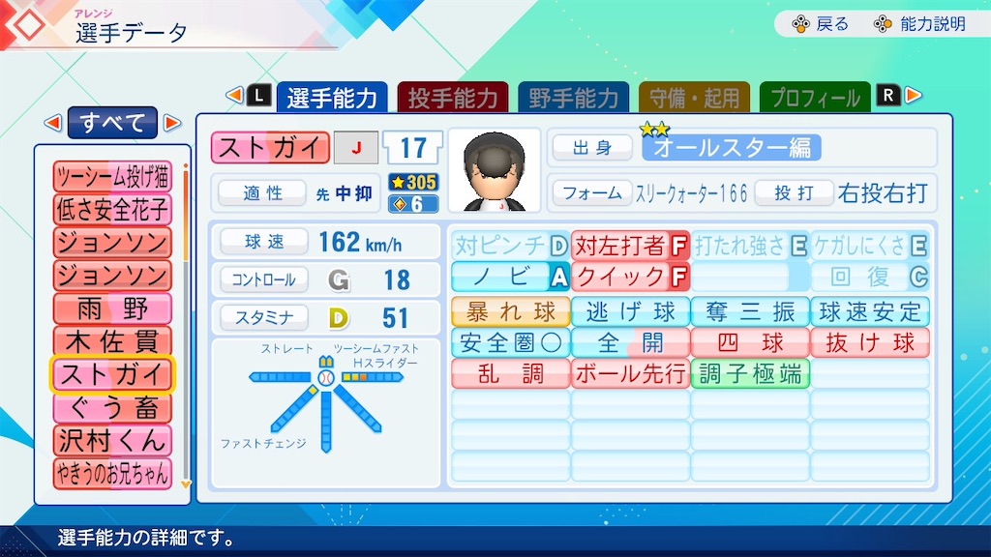991x557 pixels.
Task: Open the 守備・起用 tab
Action: (x=695, y=98)
